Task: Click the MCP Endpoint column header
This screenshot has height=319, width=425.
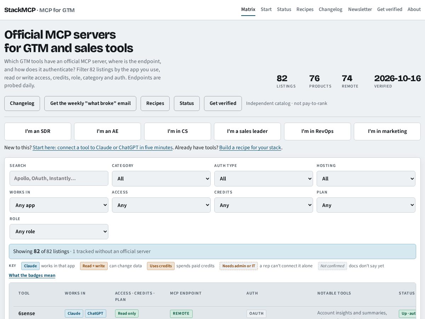Action: tap(186, 293)
